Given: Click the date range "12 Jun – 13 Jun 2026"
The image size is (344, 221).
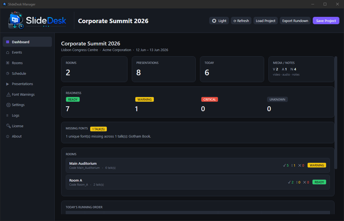Looking at the screenshot, I should (x=152, y=50).
